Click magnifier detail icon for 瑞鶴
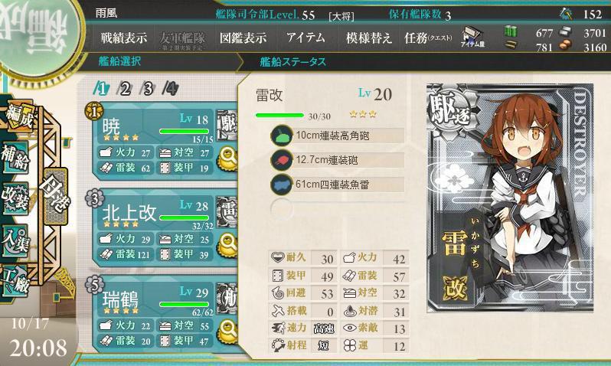Image resolution: width=611 pixels, height=366 pixels. point(227,332)
